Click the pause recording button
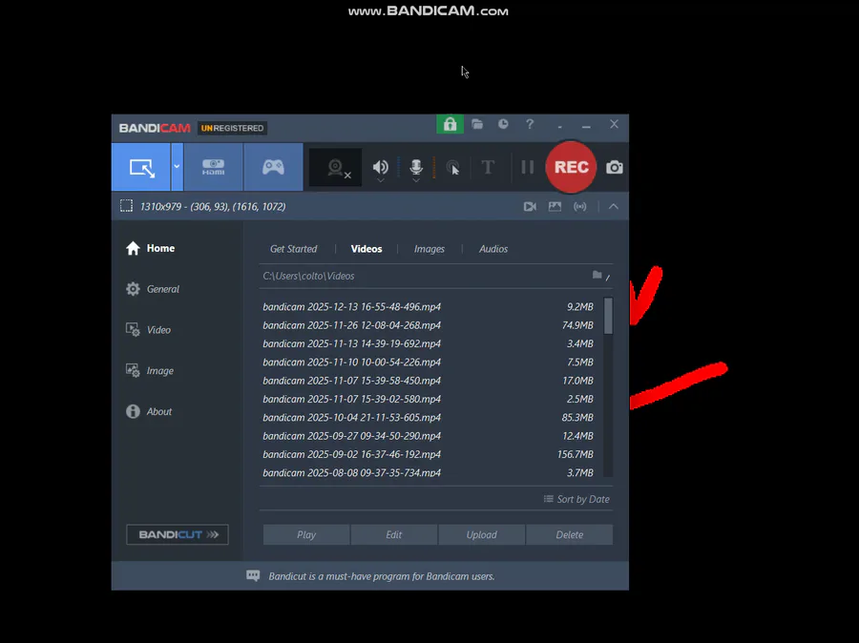 click(527, 167)
